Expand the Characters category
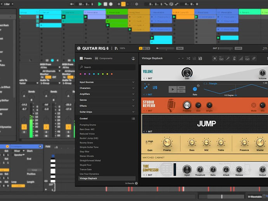This screenshot has width=268, height=201. (107, 88)
